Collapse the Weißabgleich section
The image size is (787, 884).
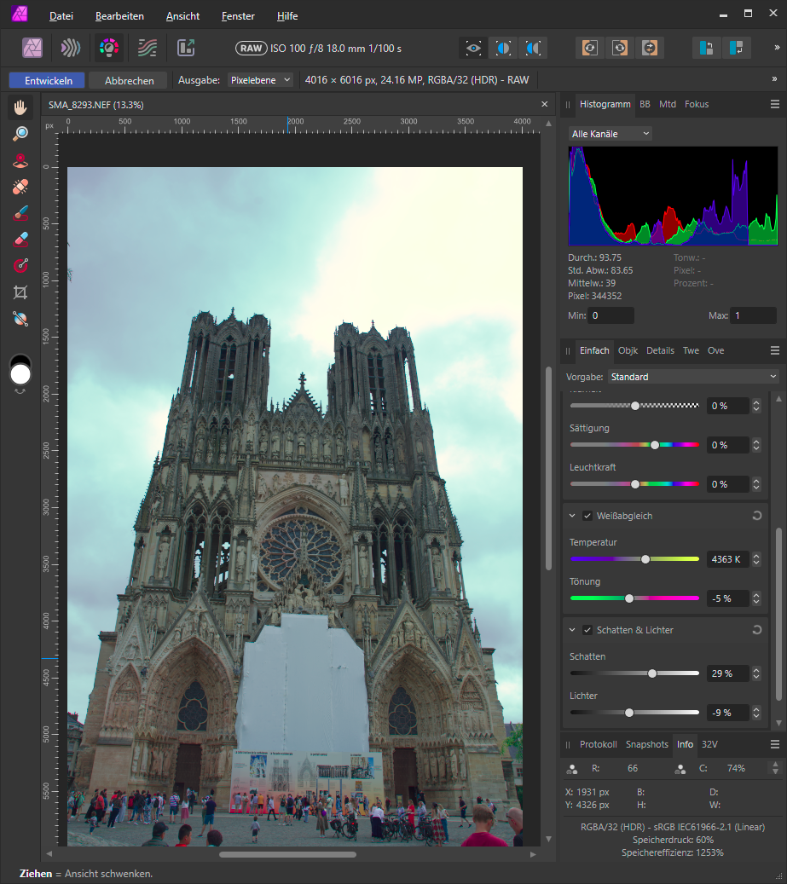(572, 516)
